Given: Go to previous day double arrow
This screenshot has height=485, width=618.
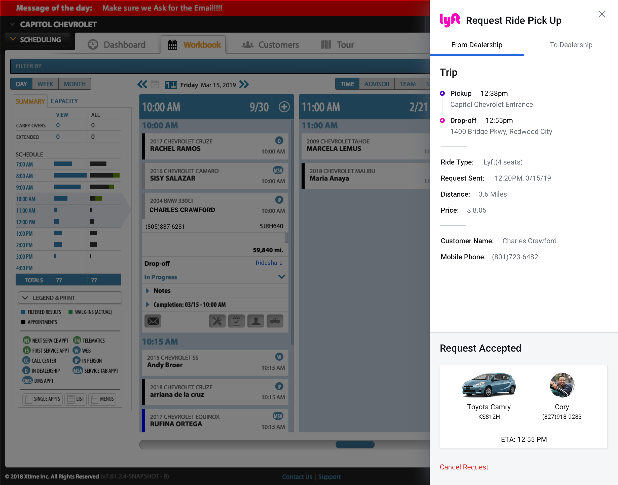Looking at the screenshot, I should point(142,84).
